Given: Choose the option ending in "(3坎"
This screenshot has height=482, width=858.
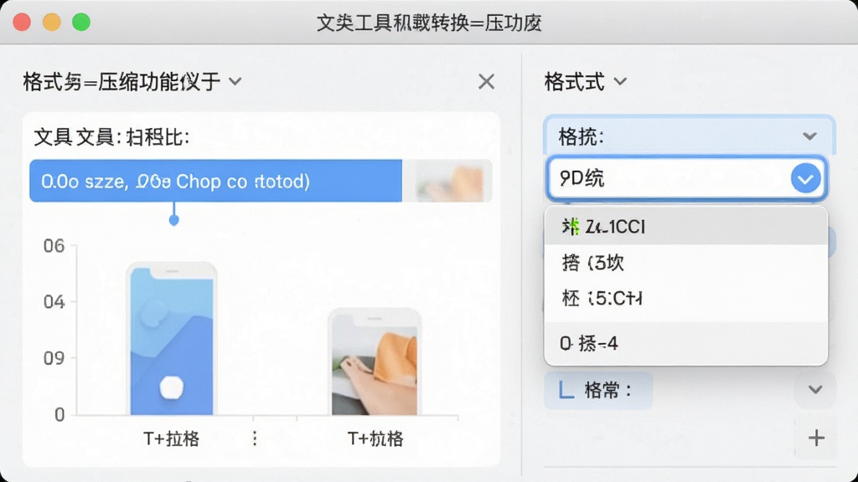Looking at the screenshot, I should (x=686, y=263).
